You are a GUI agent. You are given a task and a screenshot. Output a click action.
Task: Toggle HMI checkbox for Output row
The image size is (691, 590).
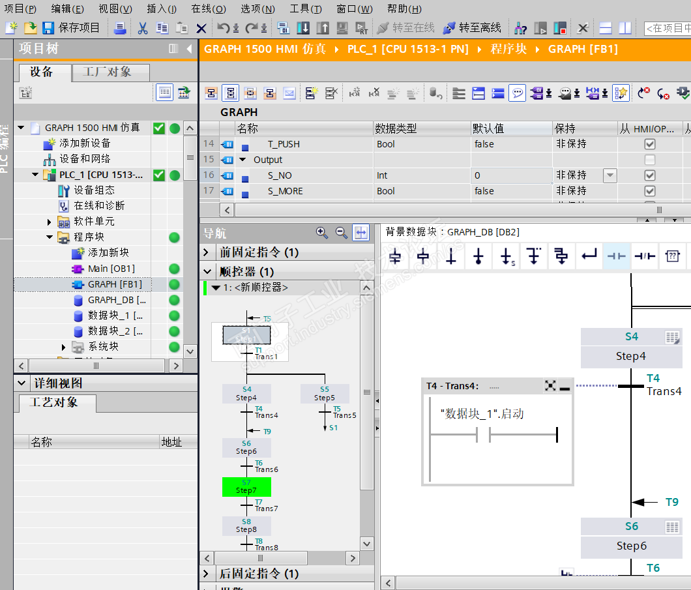pyautogui.click(x=649, y=160)
